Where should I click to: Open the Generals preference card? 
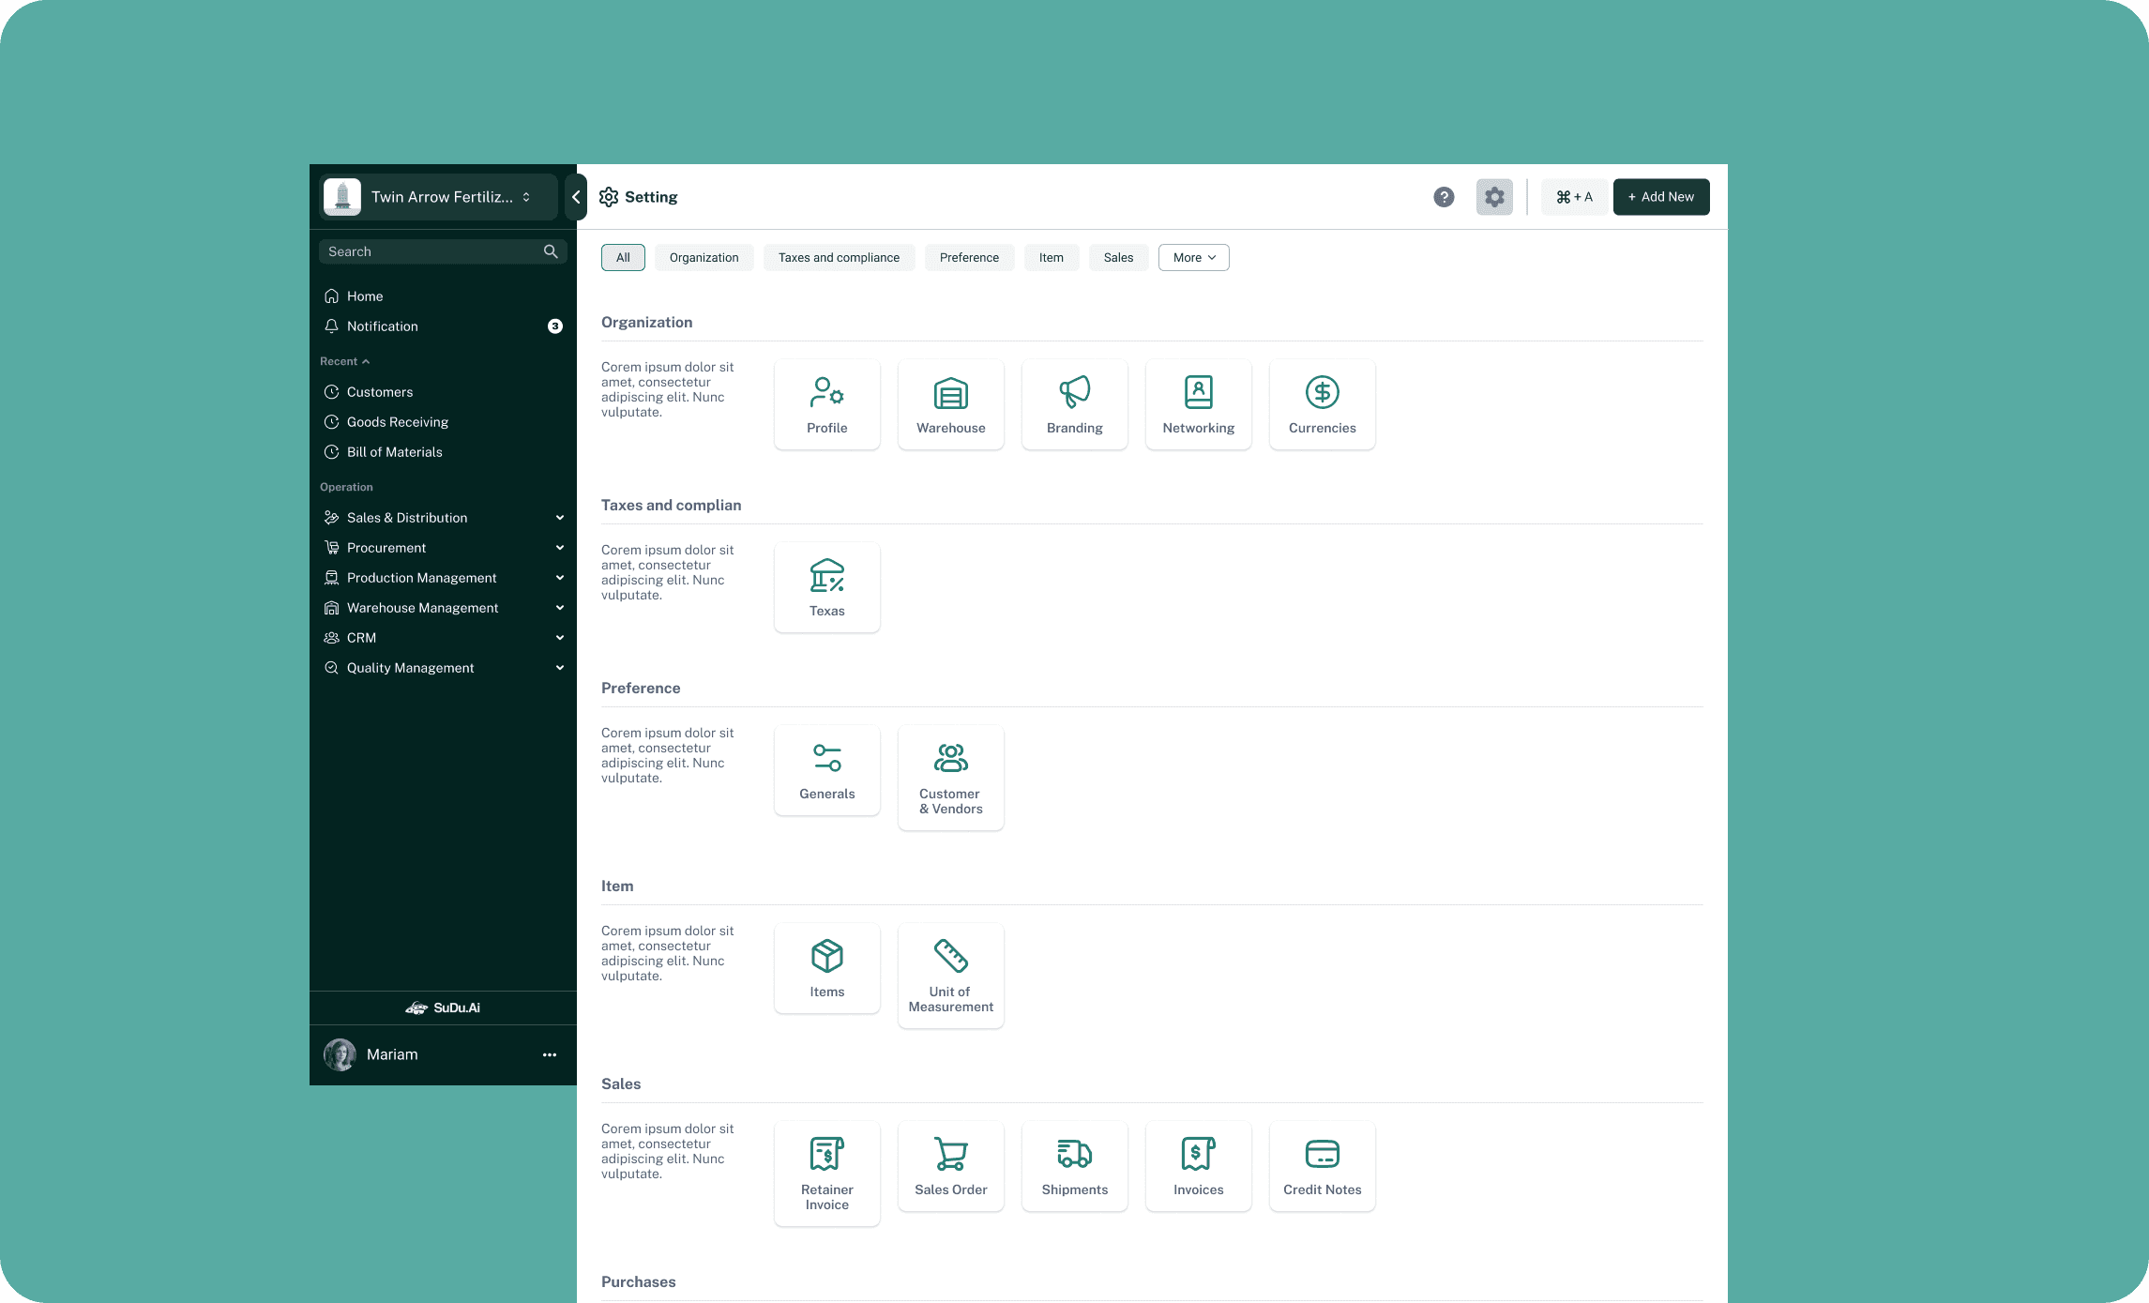826,770
